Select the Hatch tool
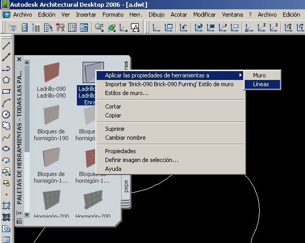Image resolution: width=305 pixels, height=243 pixels. 6,206
